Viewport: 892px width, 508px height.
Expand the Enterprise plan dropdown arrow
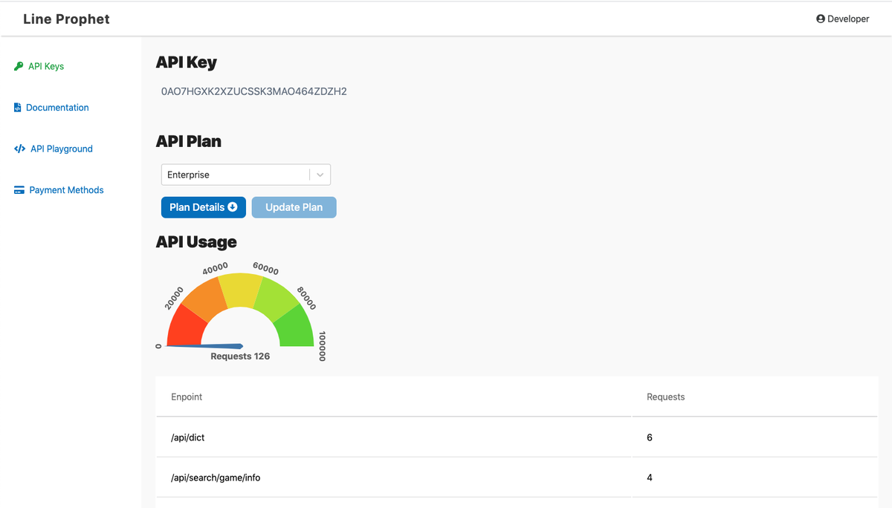click(320, 175)
